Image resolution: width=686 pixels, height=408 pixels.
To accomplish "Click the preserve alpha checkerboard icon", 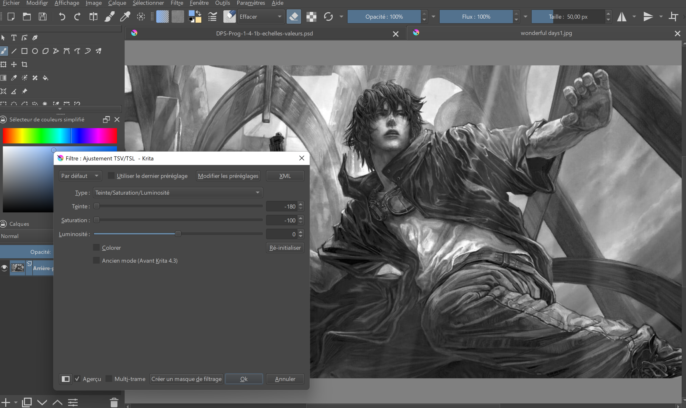I will tap(311, 17).
